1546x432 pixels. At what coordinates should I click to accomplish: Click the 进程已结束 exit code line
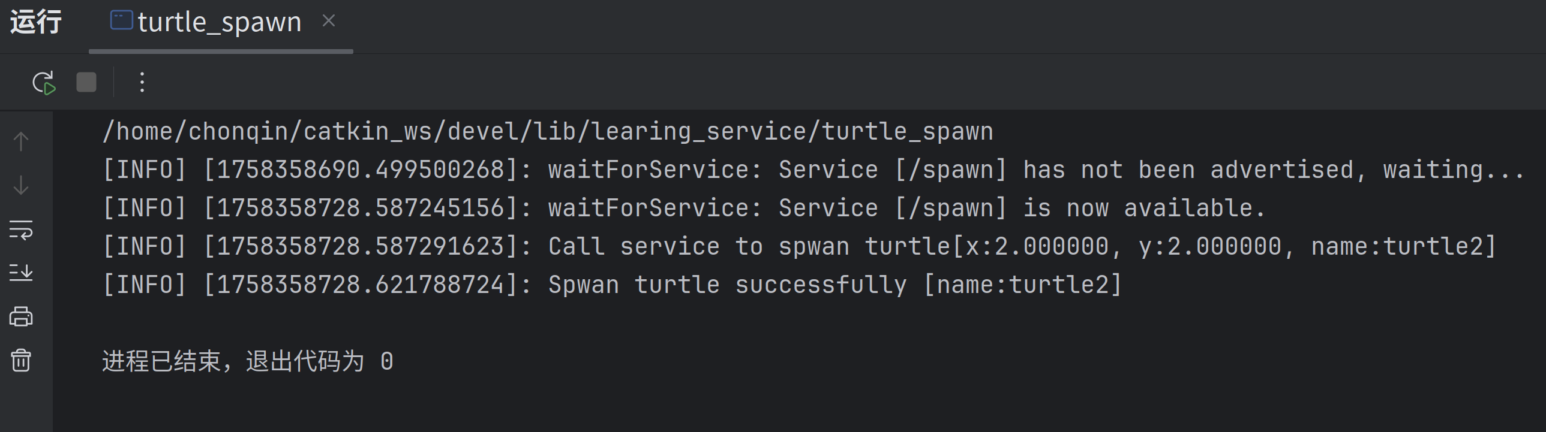point(247,361)
